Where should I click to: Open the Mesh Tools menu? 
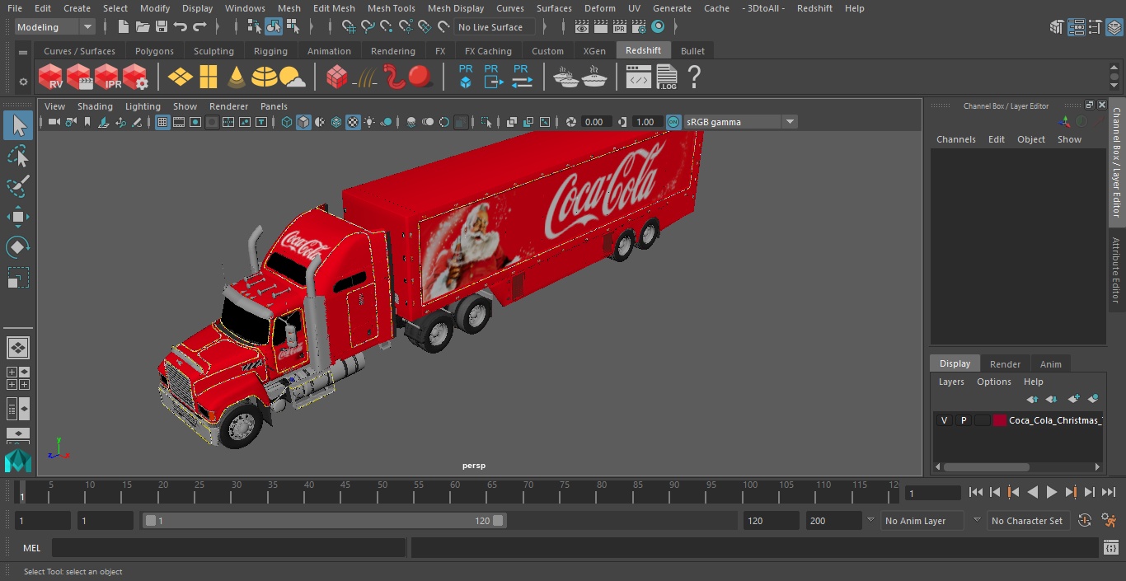(391, 8)
